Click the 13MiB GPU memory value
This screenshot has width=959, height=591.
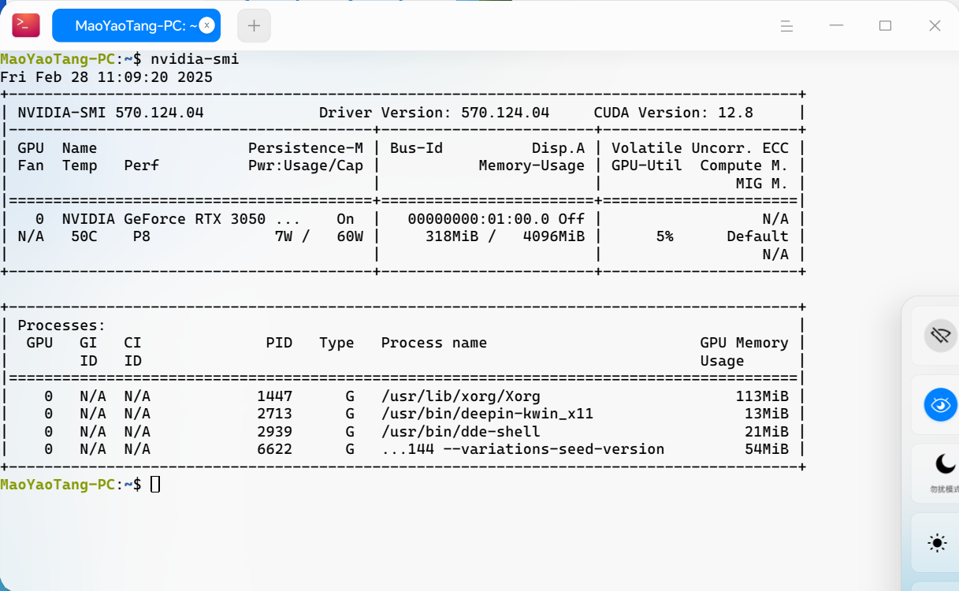click(x=767, y=414)
